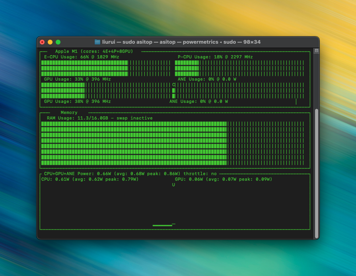Close the asitop Terminal window

(42, 42)
